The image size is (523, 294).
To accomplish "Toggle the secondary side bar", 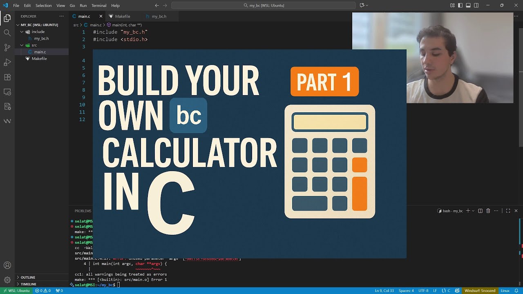I will (x=476, y=5).
